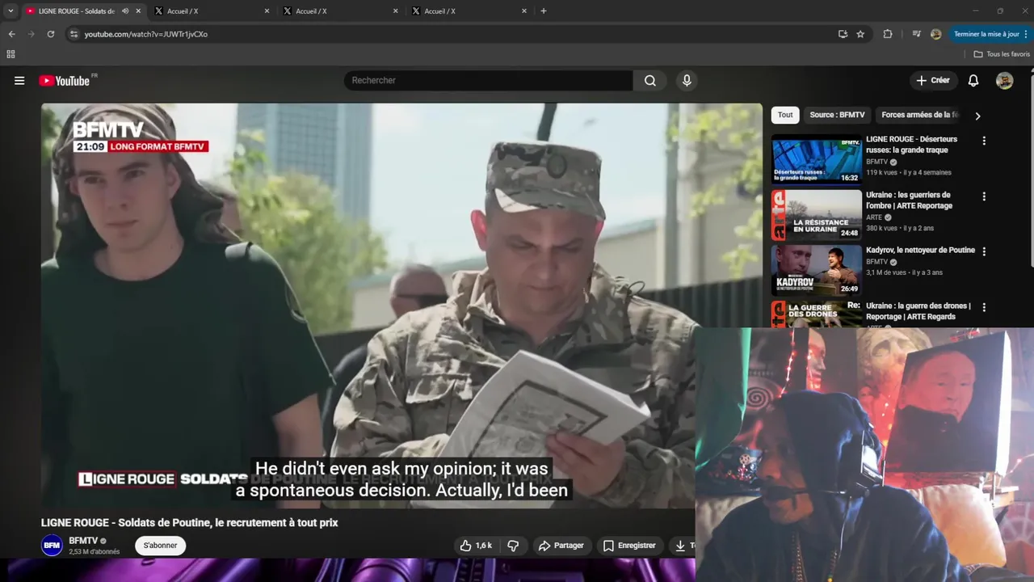This screenshot has height=582, width=1034.
Task: Open YouTube notifications bell
Action: pyautogui.click(x=973, y=80)
